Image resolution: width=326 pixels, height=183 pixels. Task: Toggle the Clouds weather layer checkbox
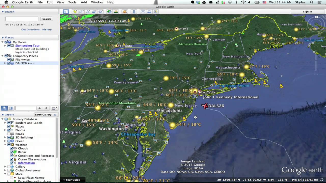click(x=12, y=148)
